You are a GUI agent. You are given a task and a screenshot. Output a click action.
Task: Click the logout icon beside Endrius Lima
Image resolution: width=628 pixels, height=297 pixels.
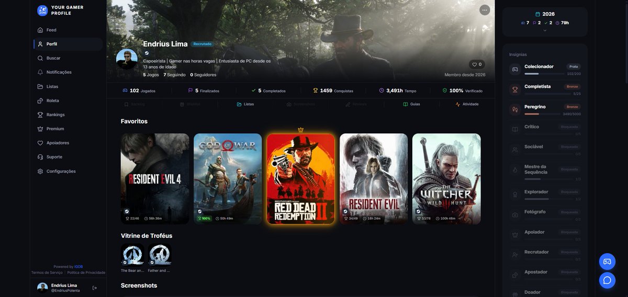[x=95, y=288]
